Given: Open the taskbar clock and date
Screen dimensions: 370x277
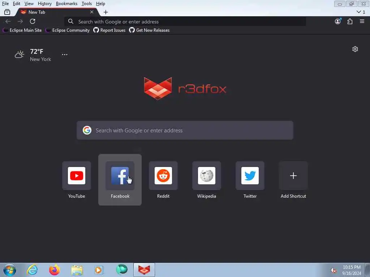Looking at the screenshot, I should point(352,270).
